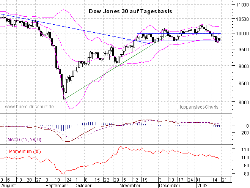This screenshot has height=188, width=250.
Task: Click date label 10 in December
Action: (171, 180)
